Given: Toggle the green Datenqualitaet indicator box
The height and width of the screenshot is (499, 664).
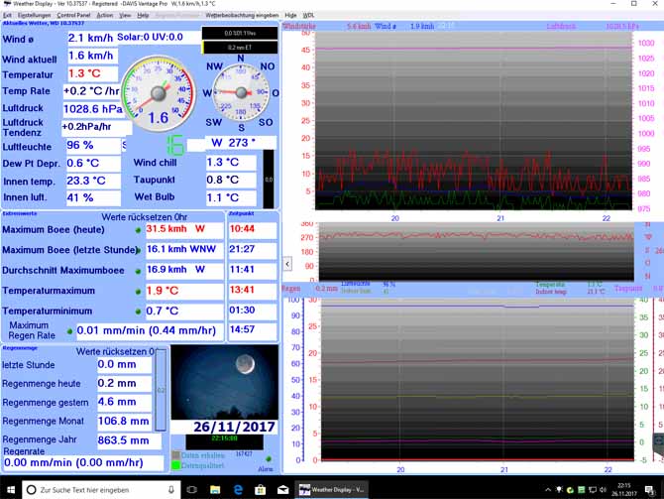Looking at the screenshot, I should pos(176,465).
